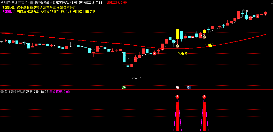Click the later red 多 signal circle in lower panel
The height and width of the screenshot is (132, 273).
[x=204, y=97]
